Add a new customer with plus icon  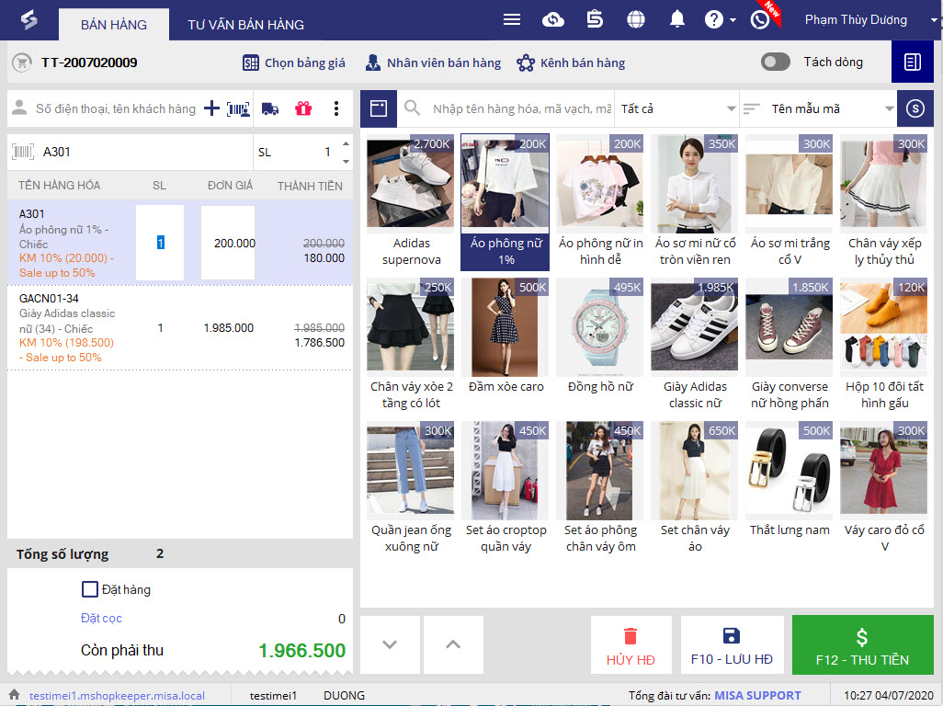(211, 108)
